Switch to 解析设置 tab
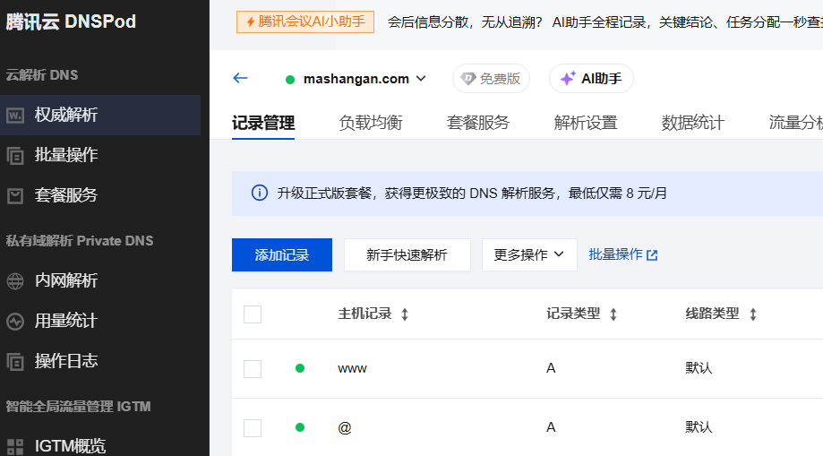The height and width of the screenshot is (456, 823). click(x=586, y=123)
